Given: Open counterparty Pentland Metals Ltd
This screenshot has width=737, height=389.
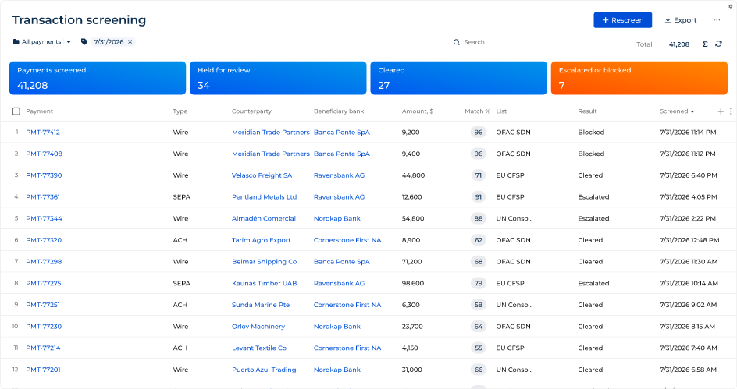Looking at the screenshot, I should 264,197.
